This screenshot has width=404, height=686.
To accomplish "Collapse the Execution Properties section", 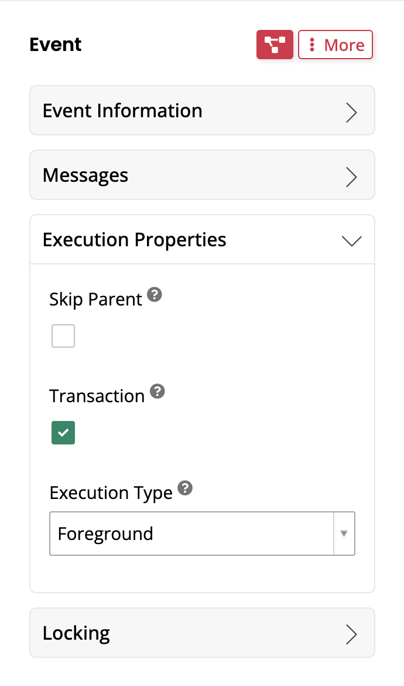I will [351, 240].
